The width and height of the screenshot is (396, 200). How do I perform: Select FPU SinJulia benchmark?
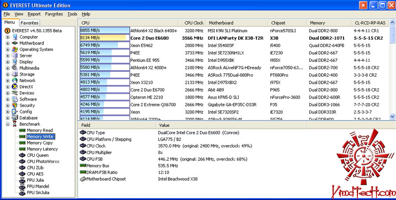pos(38,193)
